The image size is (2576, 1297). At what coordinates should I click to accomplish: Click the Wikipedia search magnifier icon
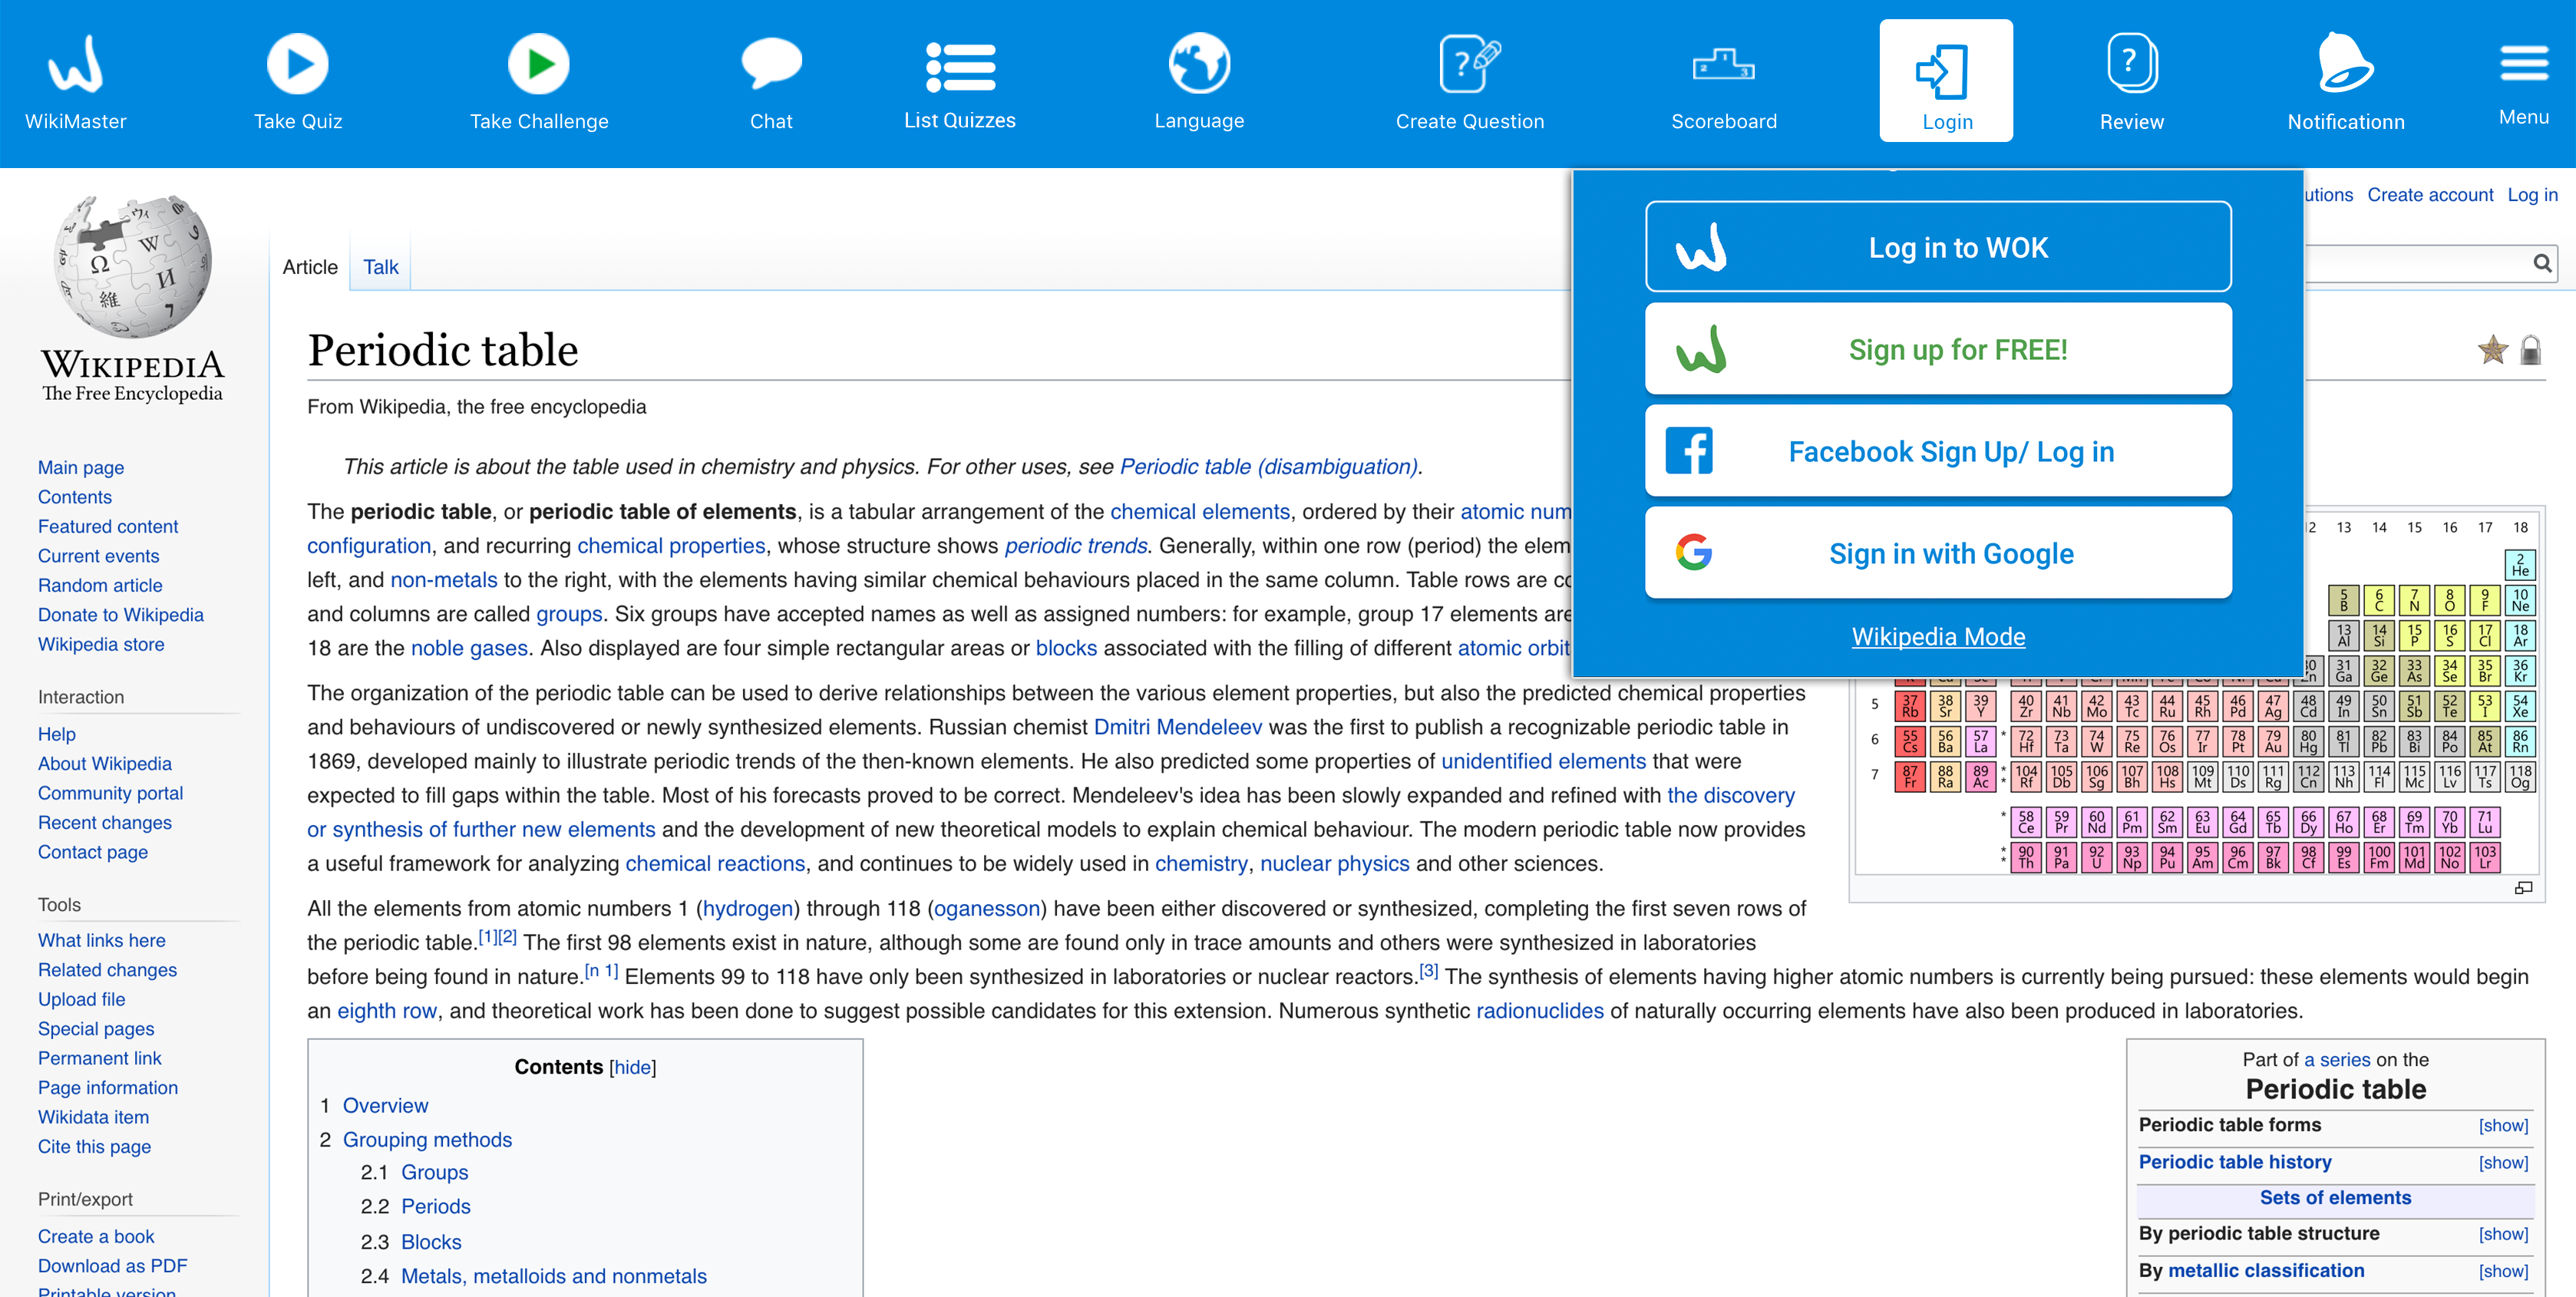(x=2541, y=263)
